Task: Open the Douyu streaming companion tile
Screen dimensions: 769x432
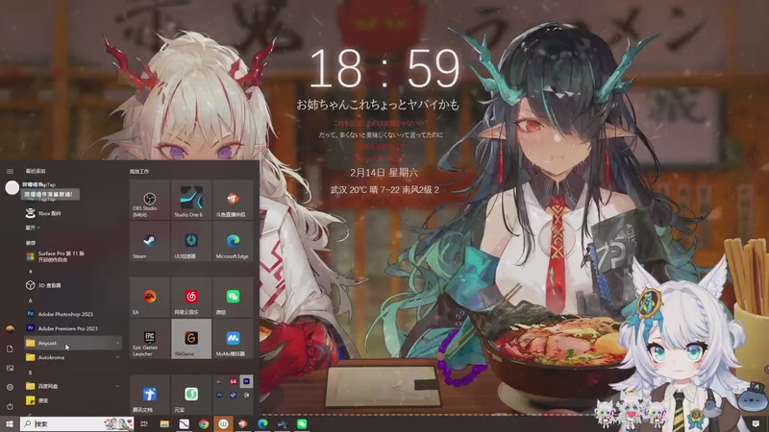Action: coord(233,200)
